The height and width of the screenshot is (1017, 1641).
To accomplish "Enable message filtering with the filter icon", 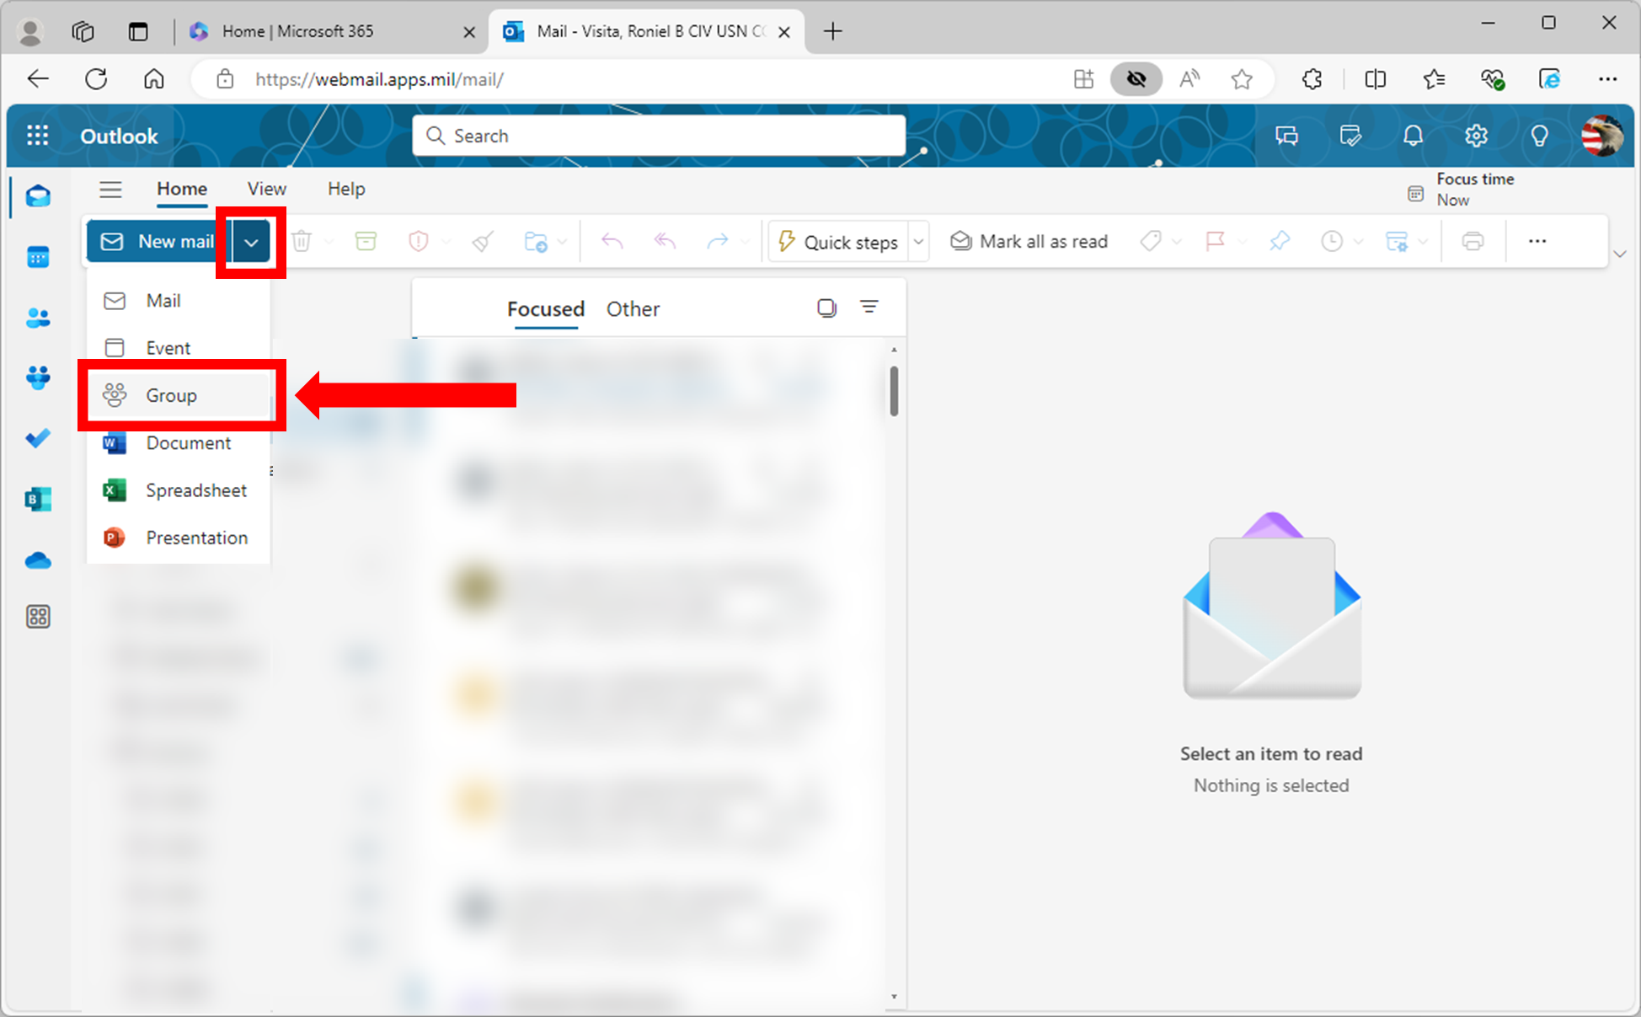I will click(x=869, y=307).
